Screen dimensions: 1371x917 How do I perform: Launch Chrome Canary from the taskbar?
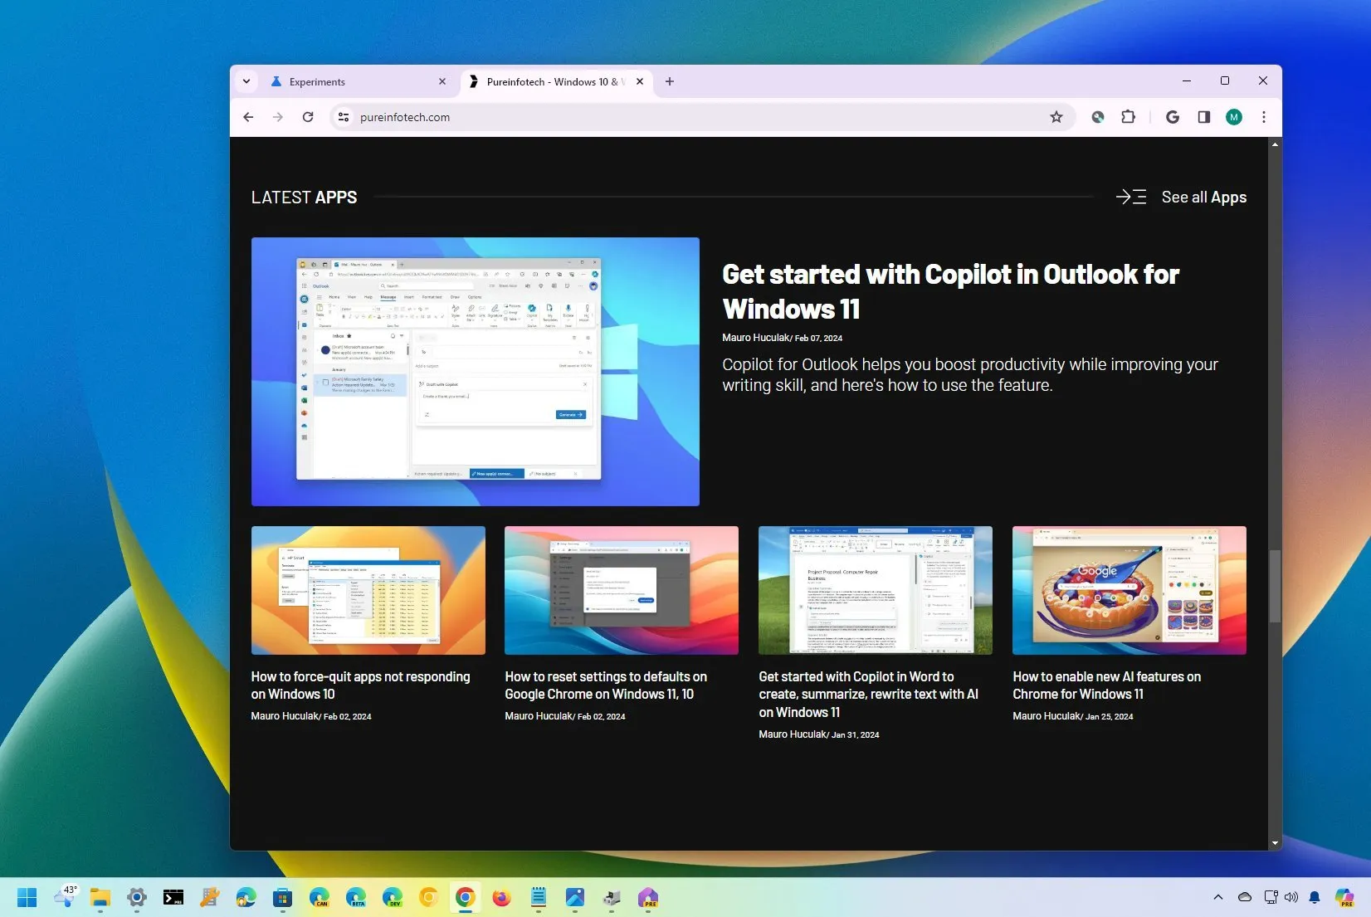tap(429, 897)
